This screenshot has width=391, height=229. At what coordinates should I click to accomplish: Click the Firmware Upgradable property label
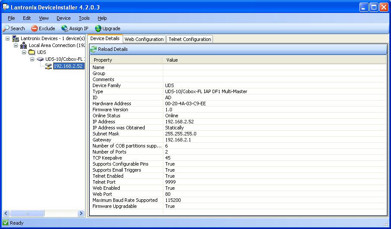pos(114,206)
